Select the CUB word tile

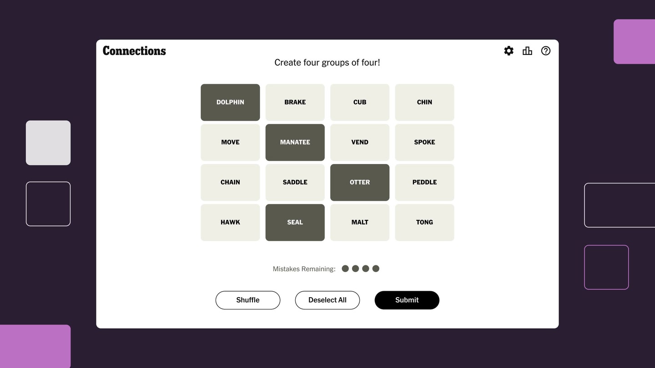[359, 102]
